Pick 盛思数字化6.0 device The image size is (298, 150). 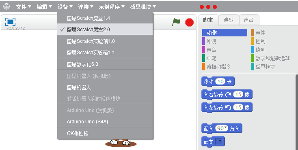[x=105, y=64]
